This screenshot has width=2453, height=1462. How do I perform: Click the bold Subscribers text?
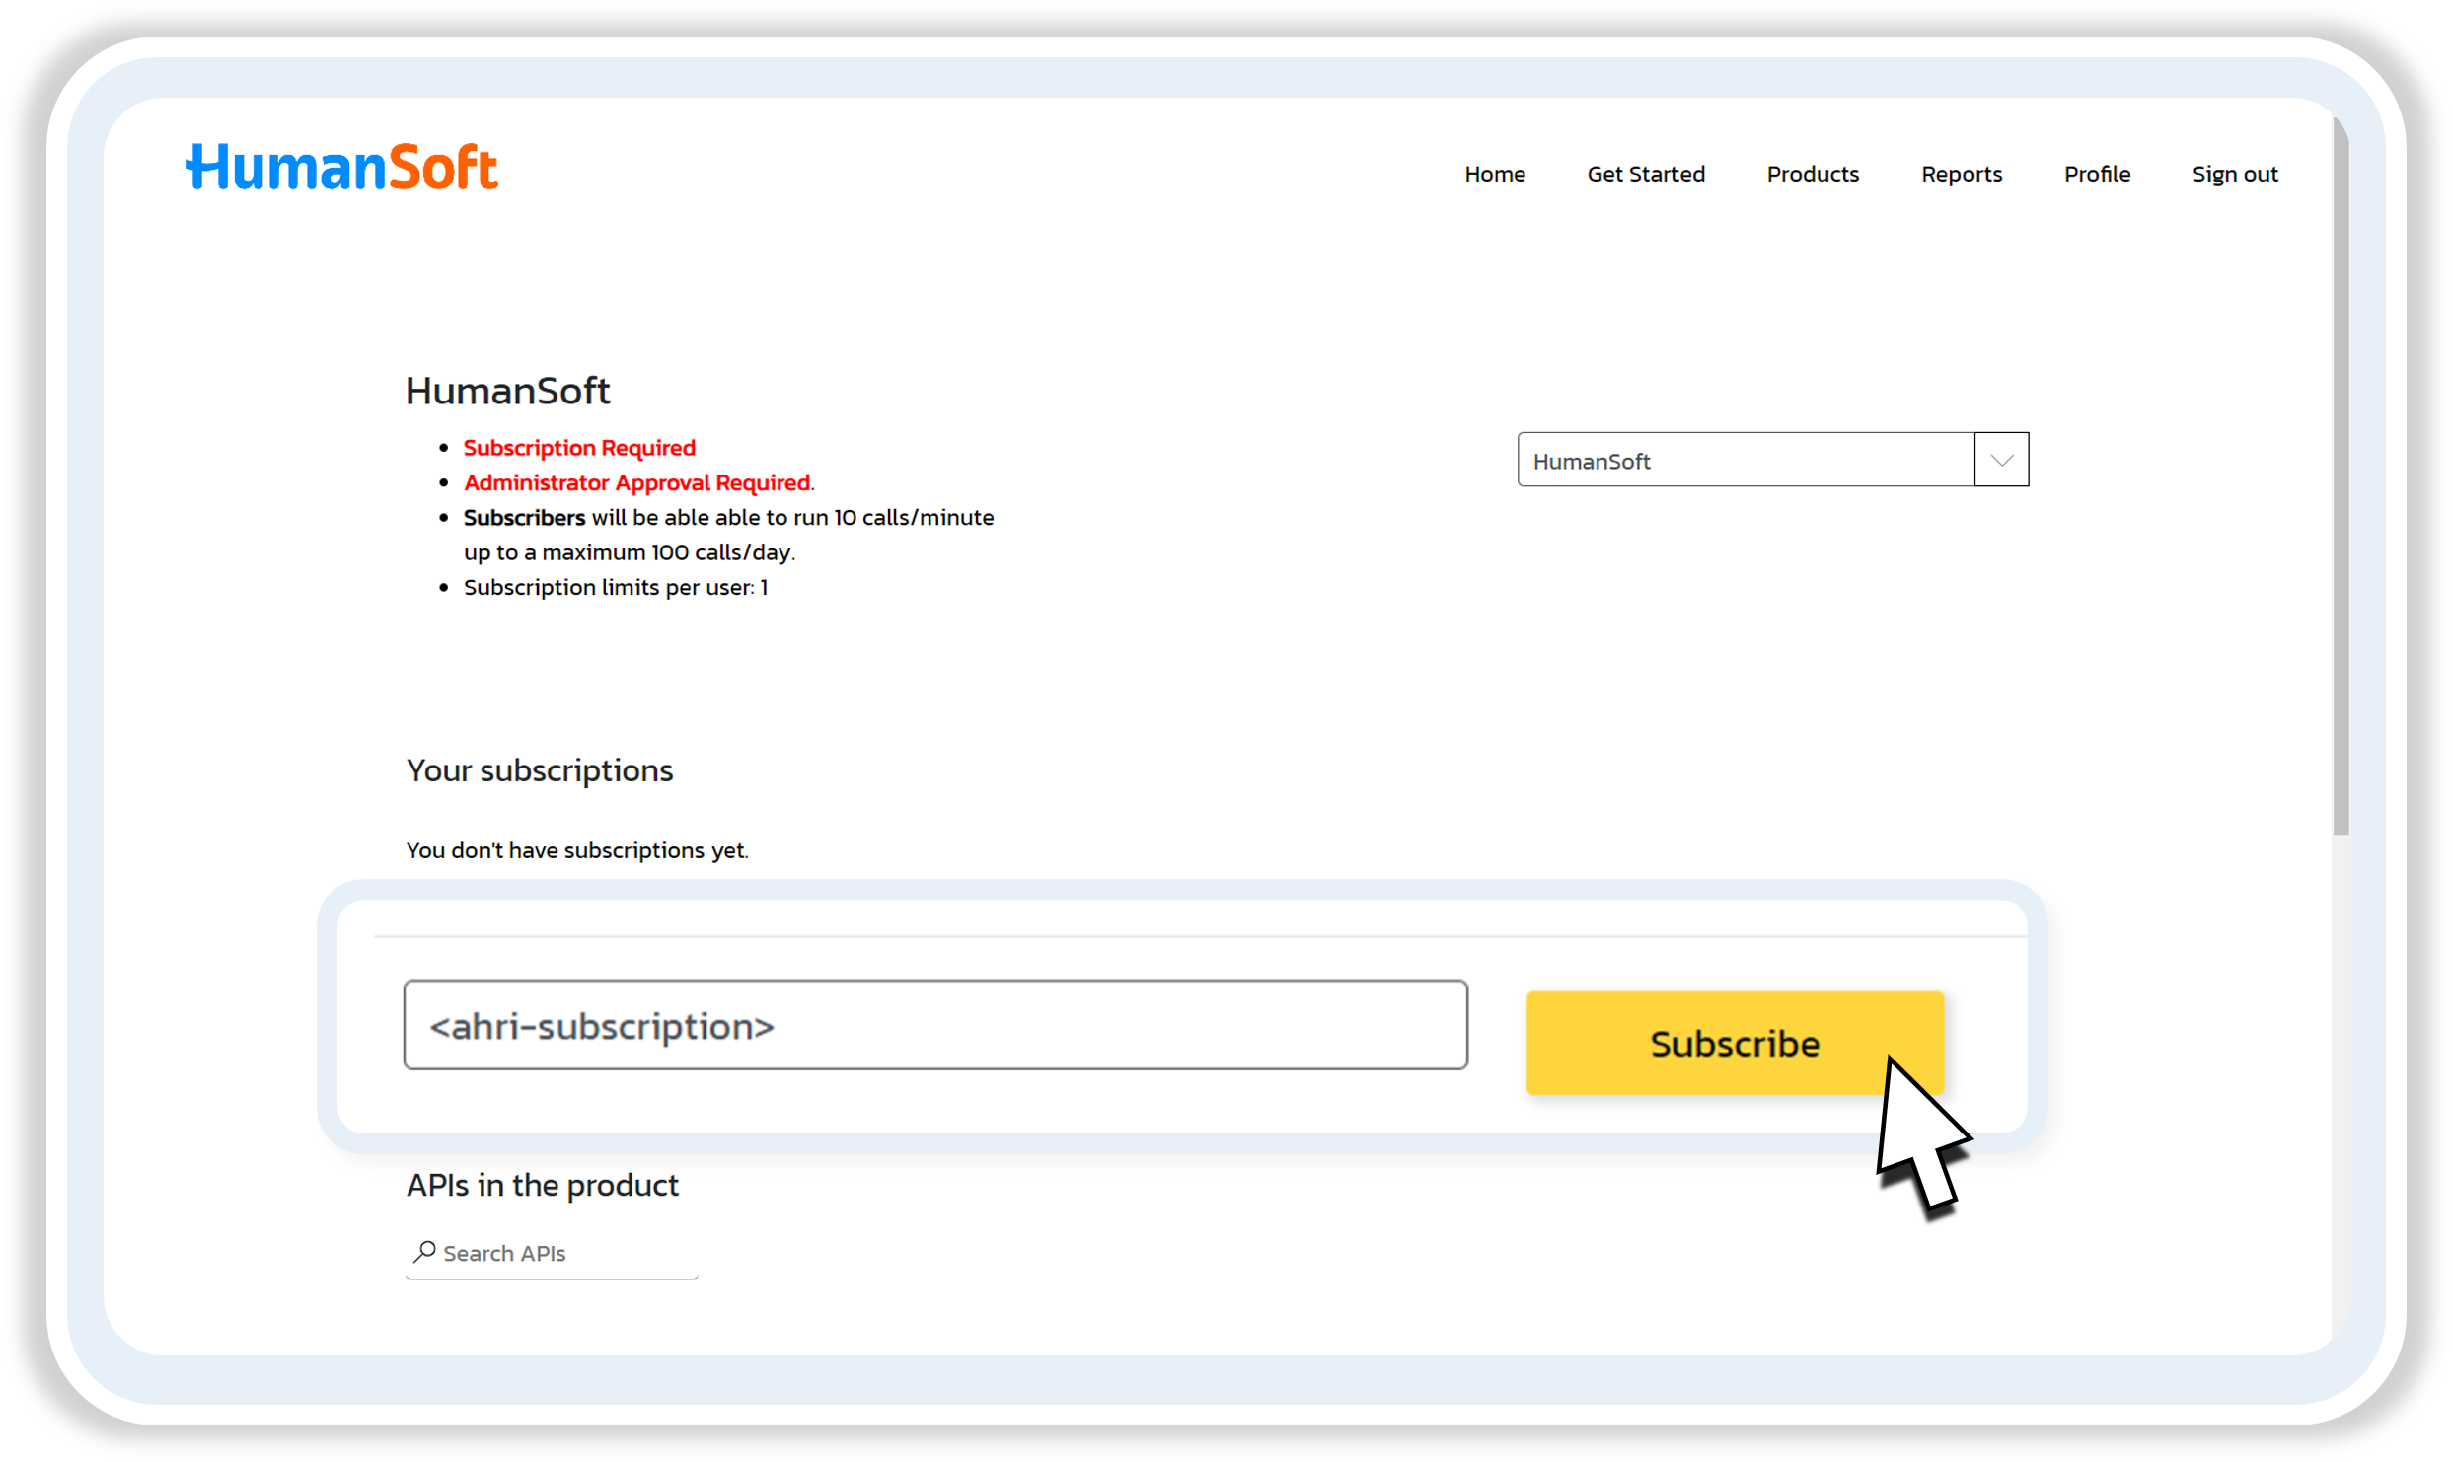[x=524, y=517]
